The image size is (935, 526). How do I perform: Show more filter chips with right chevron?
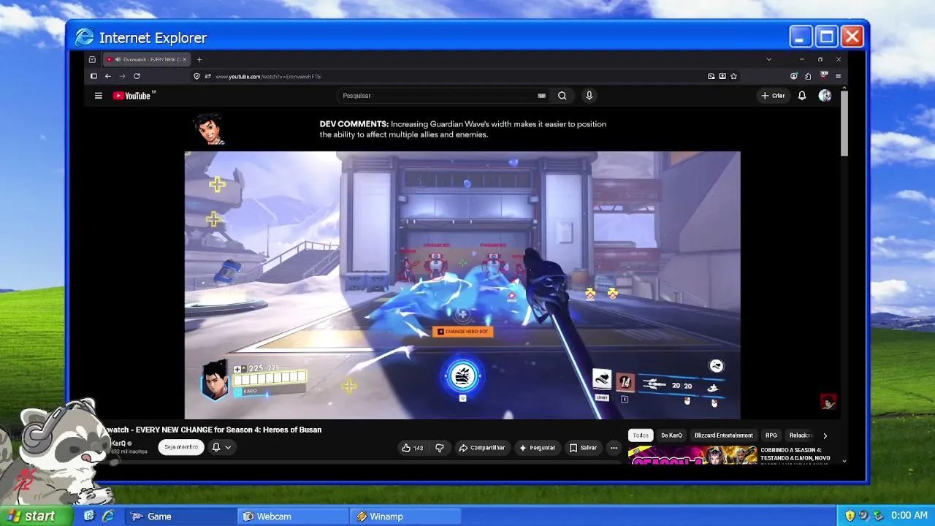[x=825, y=435]
